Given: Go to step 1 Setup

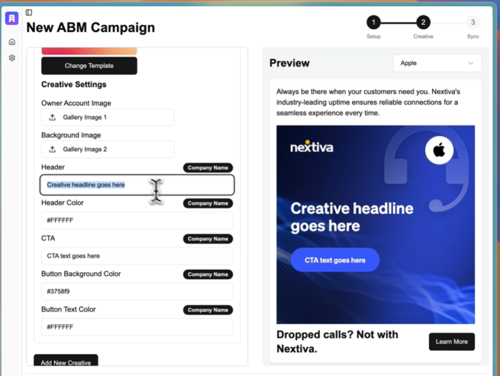Looking at the screenshot, I should pos(373,23).
